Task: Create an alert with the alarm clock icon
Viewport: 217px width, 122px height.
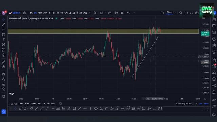Action: (116, 13)
